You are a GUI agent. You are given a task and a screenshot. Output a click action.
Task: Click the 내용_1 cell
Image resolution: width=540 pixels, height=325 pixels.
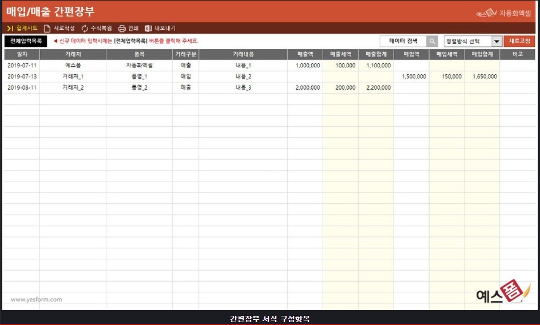tap(243, 65)
